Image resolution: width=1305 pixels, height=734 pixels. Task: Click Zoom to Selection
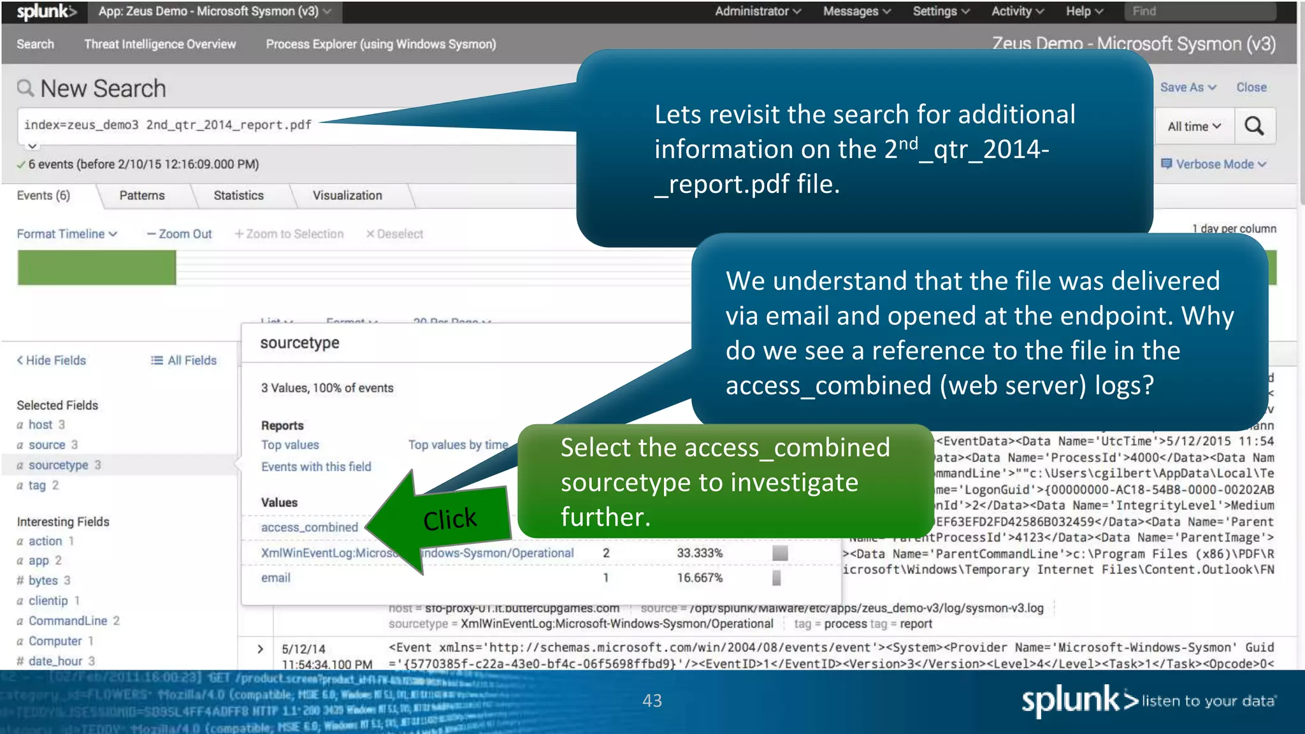(289, 234)
